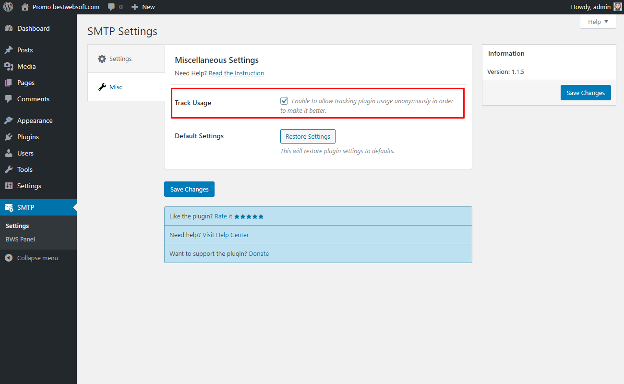Click the Tools wrench icon in sidebar

click(9, 169)
